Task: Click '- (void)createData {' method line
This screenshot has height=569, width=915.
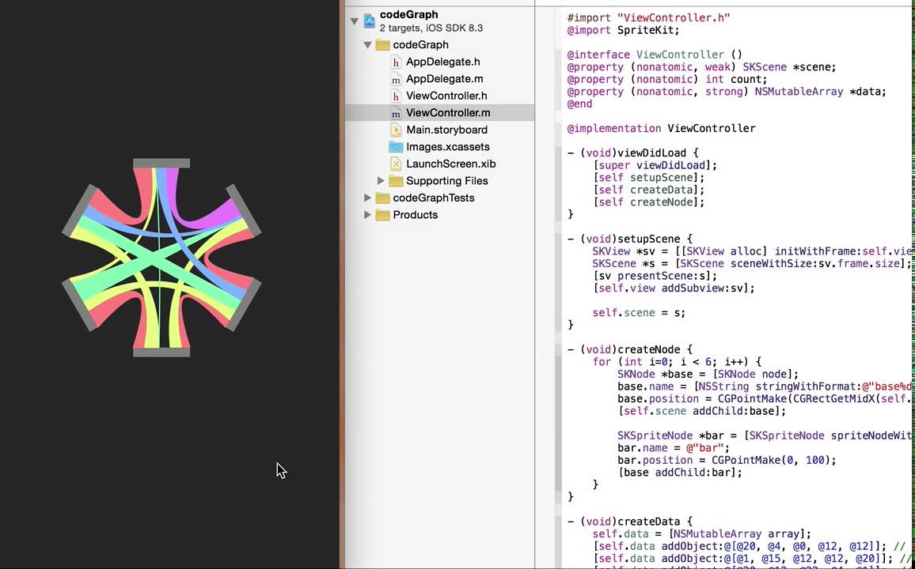Action: (630, 522)
